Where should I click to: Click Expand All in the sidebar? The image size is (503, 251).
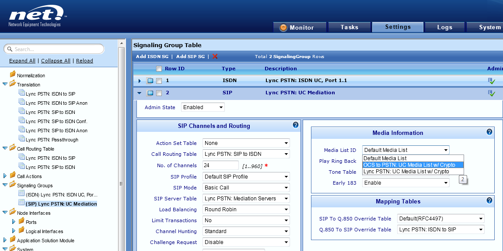[x=22, y=61]
